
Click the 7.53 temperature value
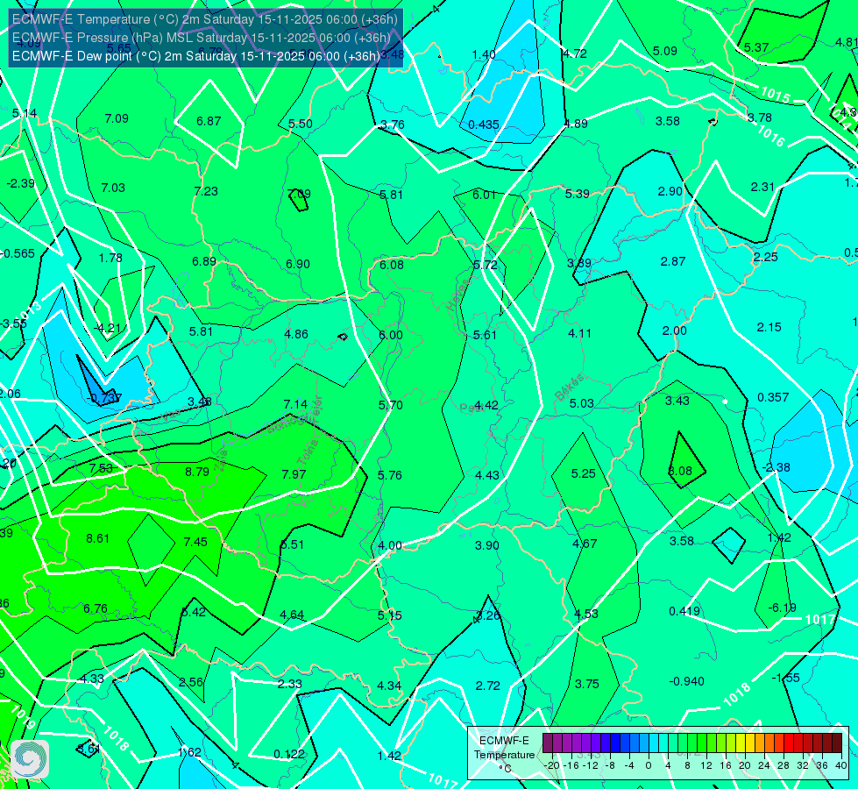(x=101, y=468)
